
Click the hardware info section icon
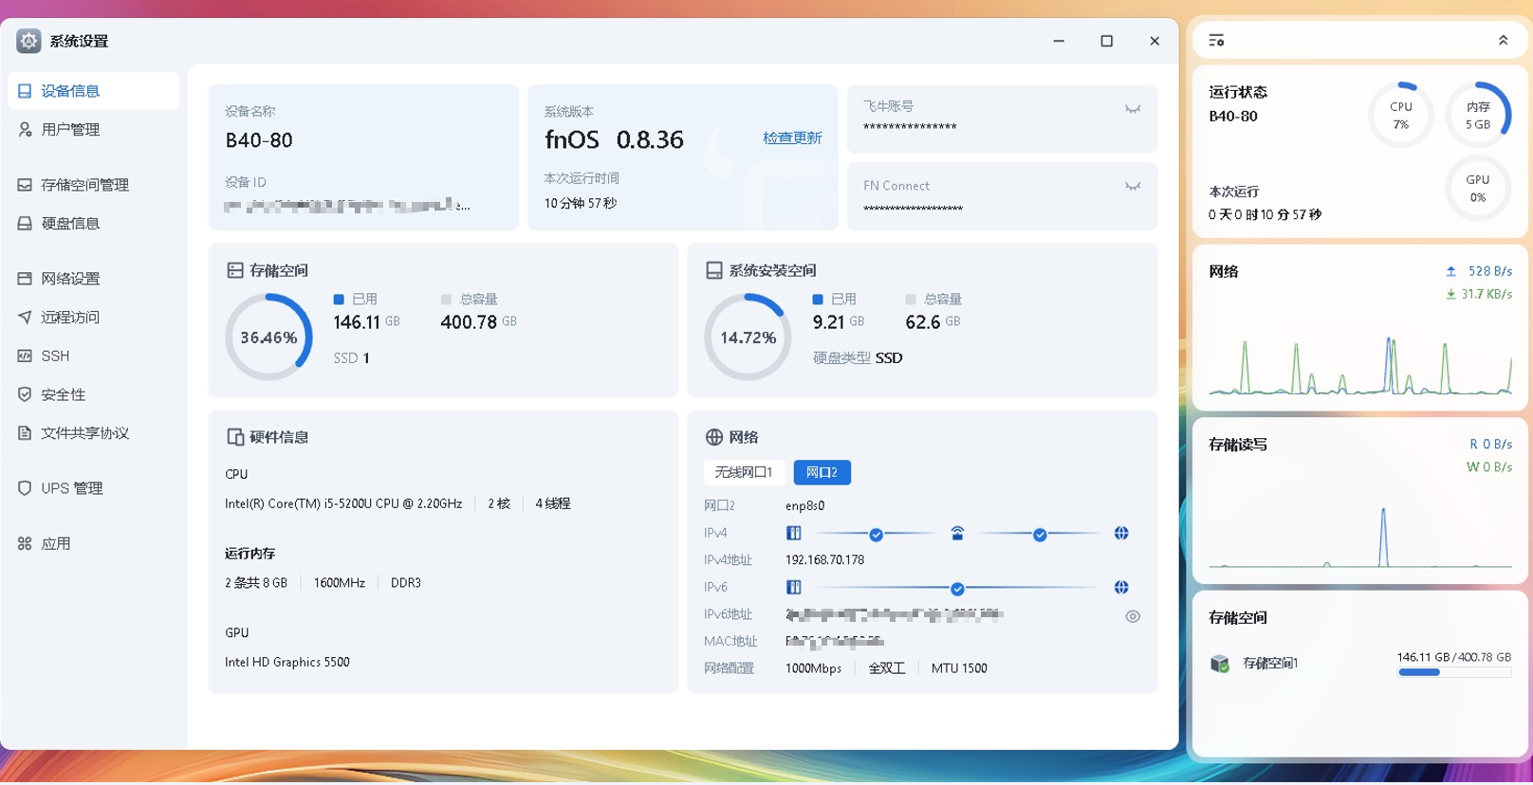[x=235, y=437]
